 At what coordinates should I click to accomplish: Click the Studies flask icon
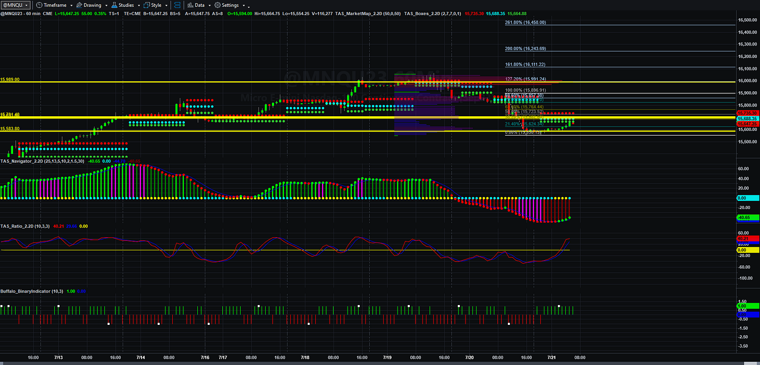(x=114, y=5)
